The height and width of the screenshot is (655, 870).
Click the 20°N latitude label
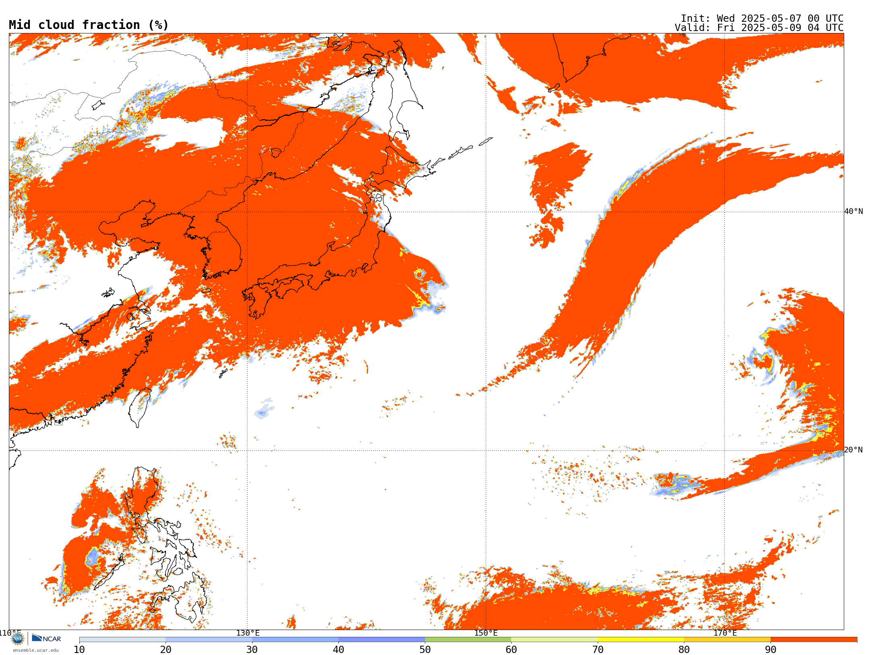click(853, 450)
